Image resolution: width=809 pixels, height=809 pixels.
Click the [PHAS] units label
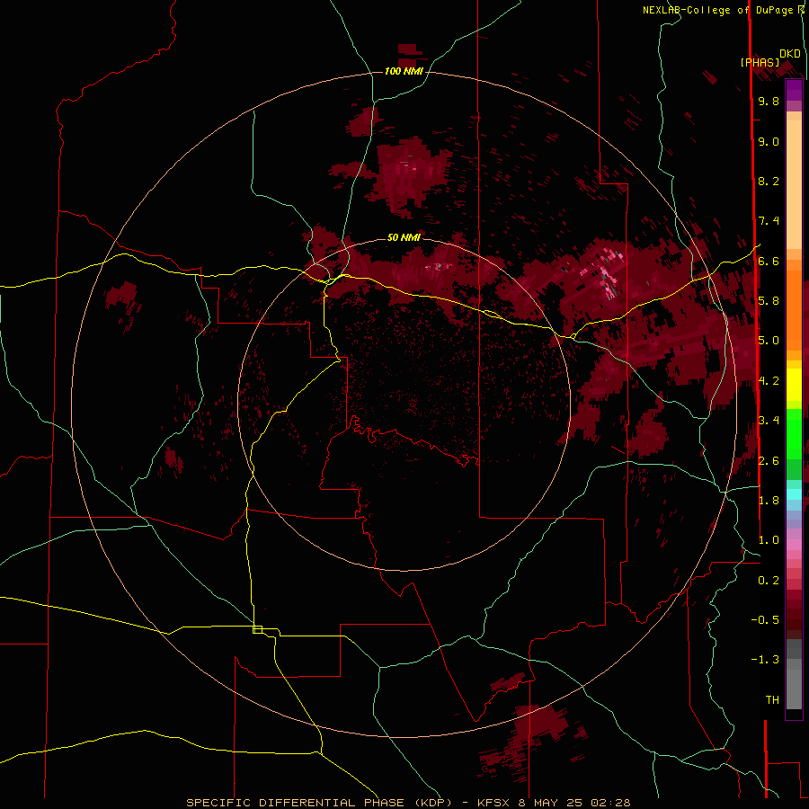click(x=760, y=62)
